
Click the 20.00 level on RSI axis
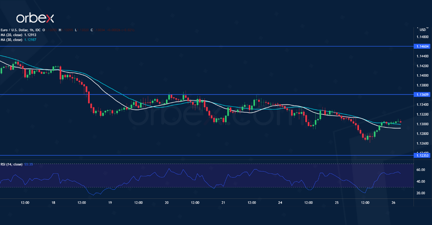[421, 193]
